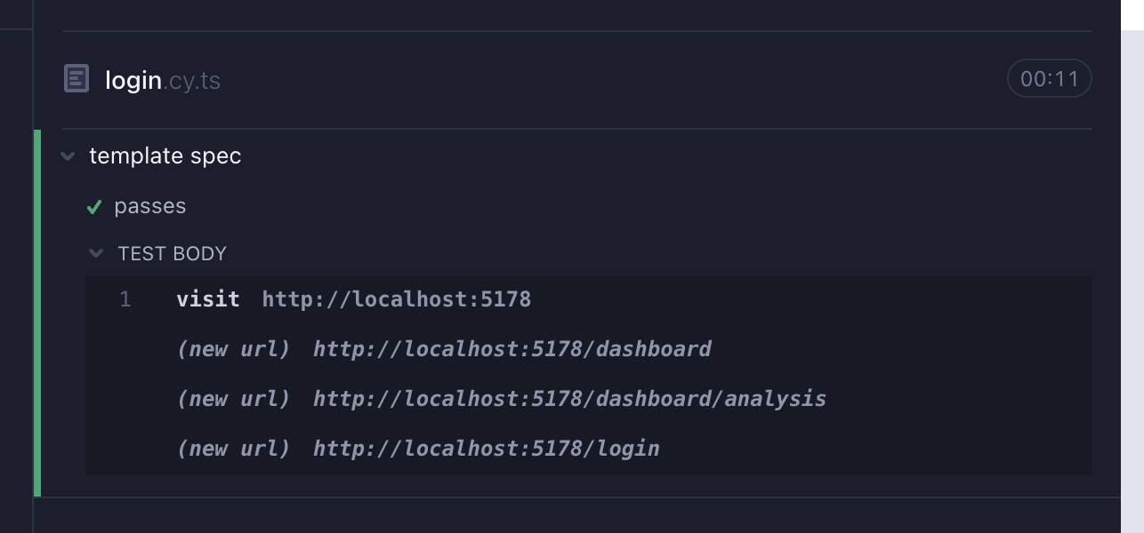Select the template spec header label
Image resolution: width=1144 pixels, height=533 pixels.
coord(164,156)
